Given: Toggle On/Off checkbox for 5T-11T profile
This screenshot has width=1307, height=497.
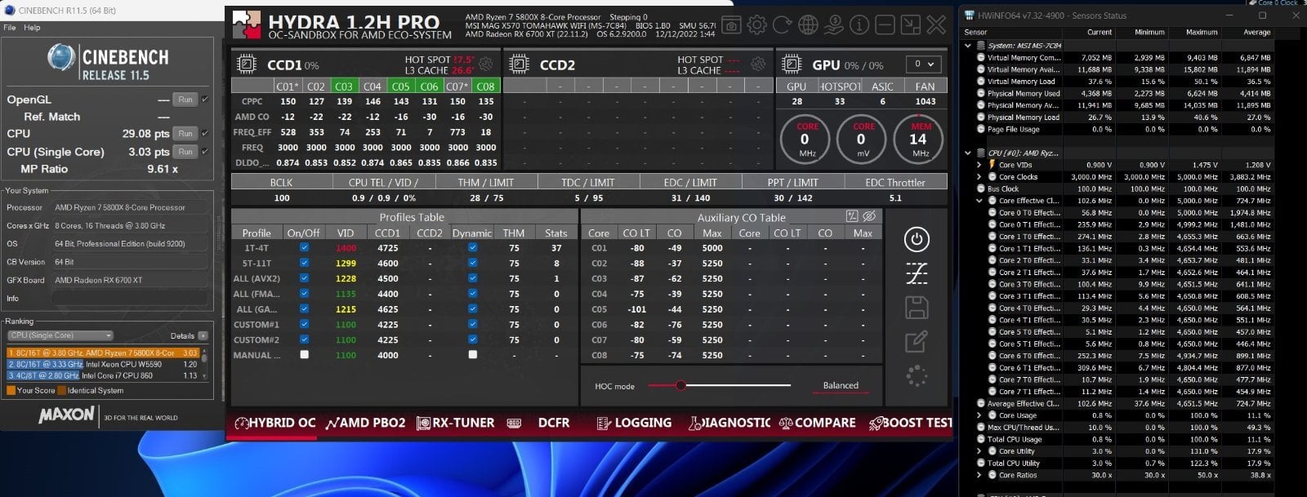Looking at the screenshot, I should tap(305, 263).
